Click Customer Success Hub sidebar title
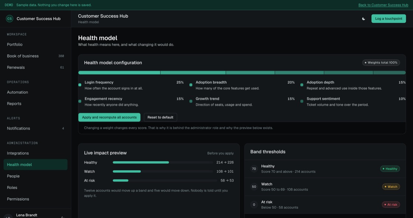The image size is (413, 218). pos(38,19)
